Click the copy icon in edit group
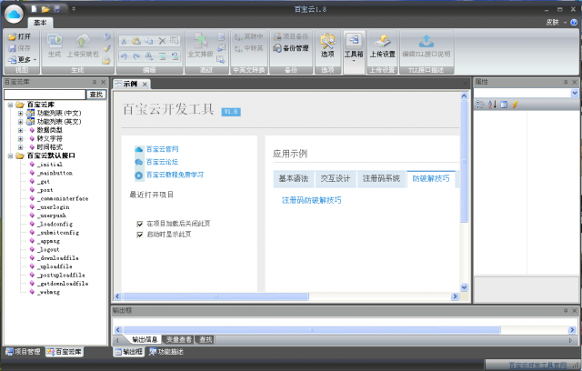 [x=149, y=40]
